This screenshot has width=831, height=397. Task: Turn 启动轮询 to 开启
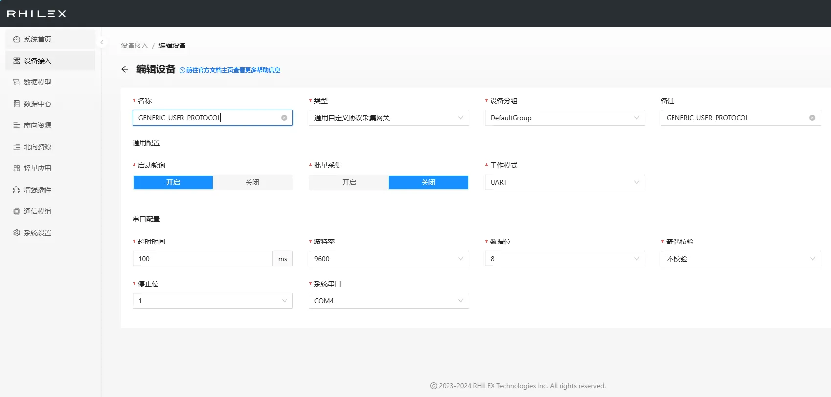[x=173, y=182]
